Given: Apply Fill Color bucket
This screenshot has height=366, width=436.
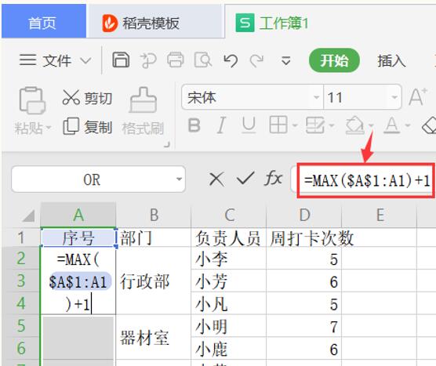Looking at the screenshot, I should coord(354,125).
